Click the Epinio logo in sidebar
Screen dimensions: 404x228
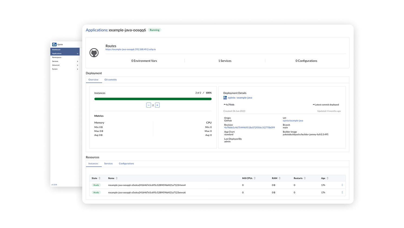[54, 44]
